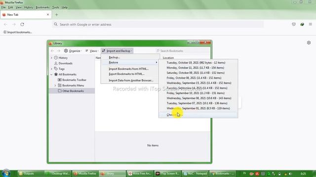Restore Saturday, October 09, 2021 backup
316x177 pixels.
pyautogui.click(x=198, y=73)
